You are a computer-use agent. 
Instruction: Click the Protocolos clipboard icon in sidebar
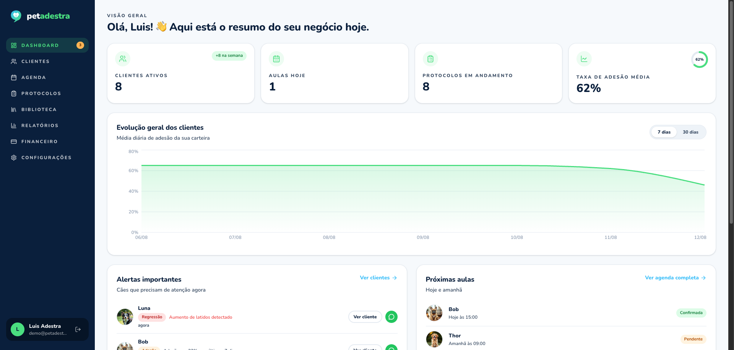pyautogui.click(x=14, y=94)
